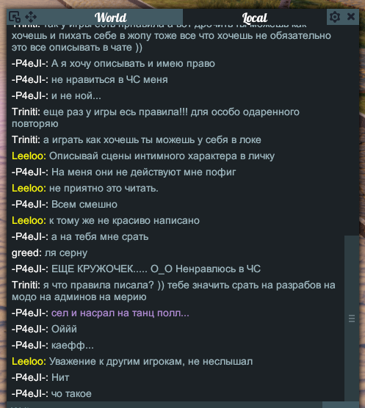
Task: Select Leeloo's name before 'не приятно это читать'
Action: (29, 188)
